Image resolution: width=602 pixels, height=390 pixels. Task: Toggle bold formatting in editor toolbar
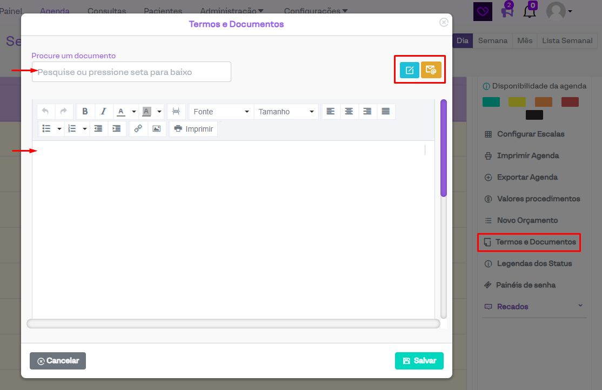[85, 112]
